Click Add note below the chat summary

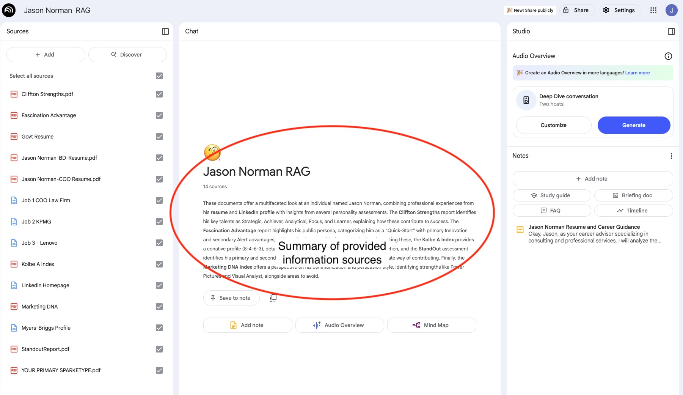[x=248, y=325]
